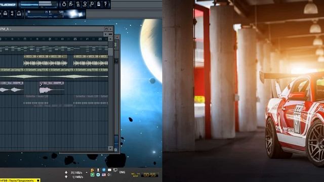Click the teal circle tray icon
The height and width of the screenshot is (182, 324).
98,175
